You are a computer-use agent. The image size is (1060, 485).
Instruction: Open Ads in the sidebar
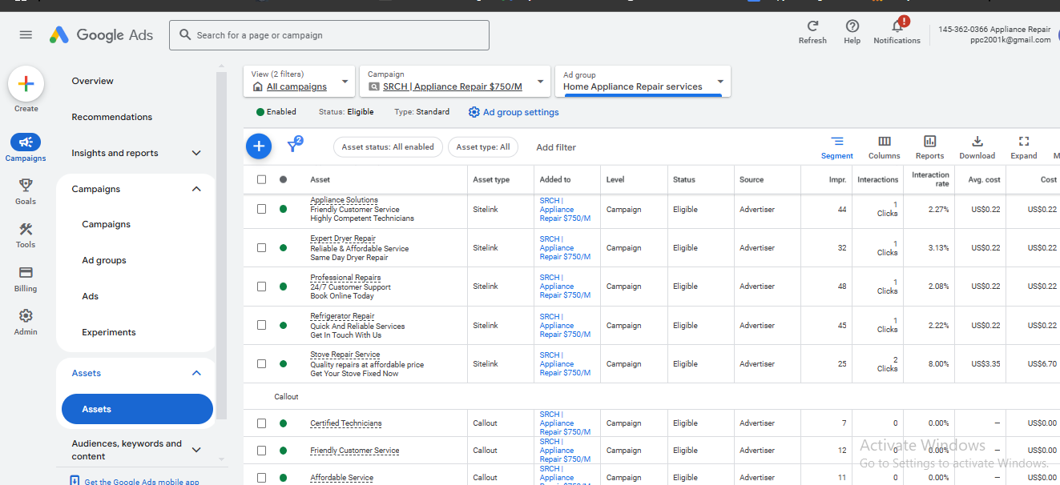pos(91,296)
